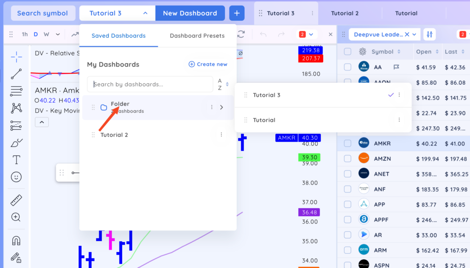Screen dimensions: 470x268
Task: Click Create new dashboard link
Action: tap(208, 64)
